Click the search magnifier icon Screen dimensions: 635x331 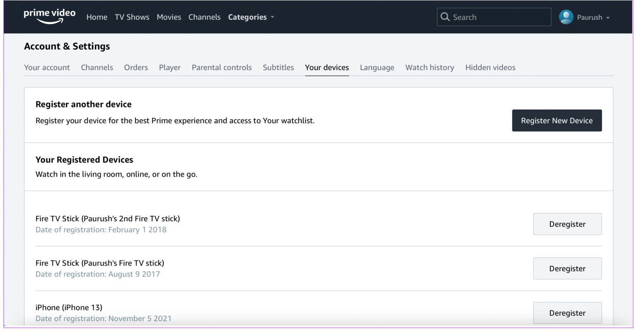[445, 17]
